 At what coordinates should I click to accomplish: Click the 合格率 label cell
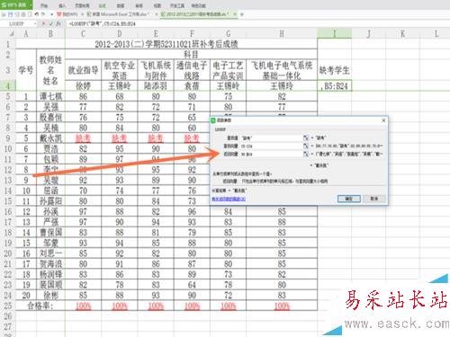(40, 306)
